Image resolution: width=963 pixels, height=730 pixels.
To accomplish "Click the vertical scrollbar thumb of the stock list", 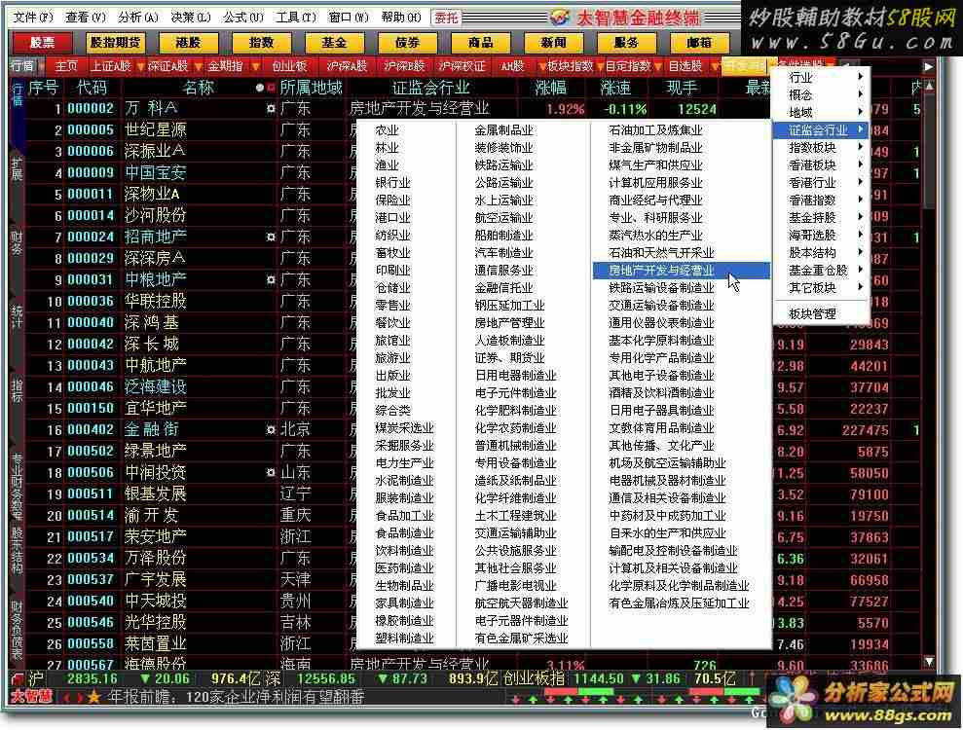I will 930,152.
